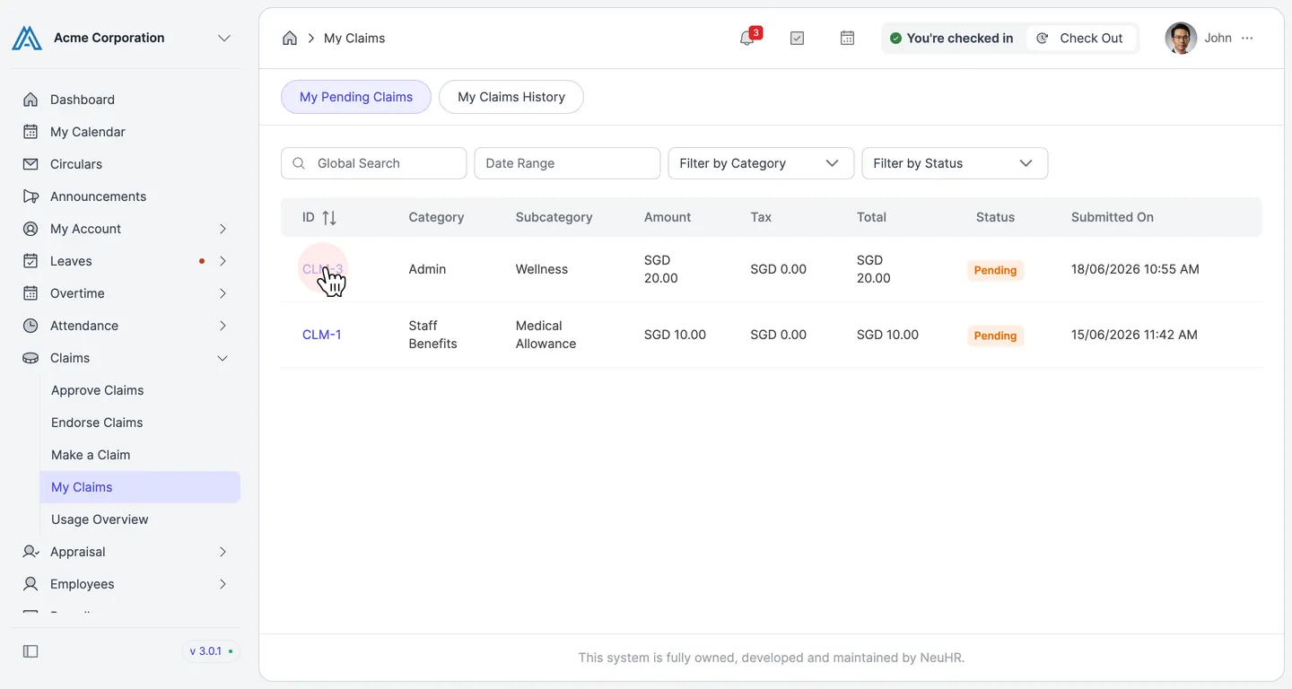Open claim CLM-1 link

point(321,335)
